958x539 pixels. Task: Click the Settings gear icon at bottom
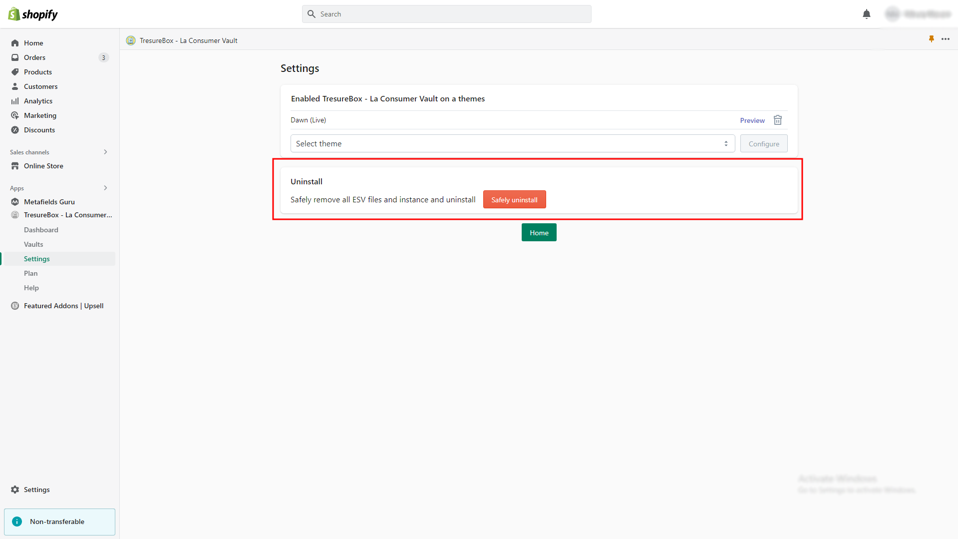tap(15, 490)
